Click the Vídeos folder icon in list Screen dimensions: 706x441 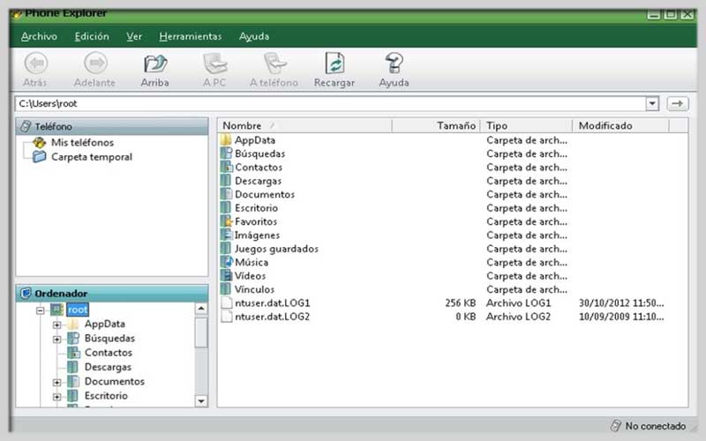[x=226, y=275]
